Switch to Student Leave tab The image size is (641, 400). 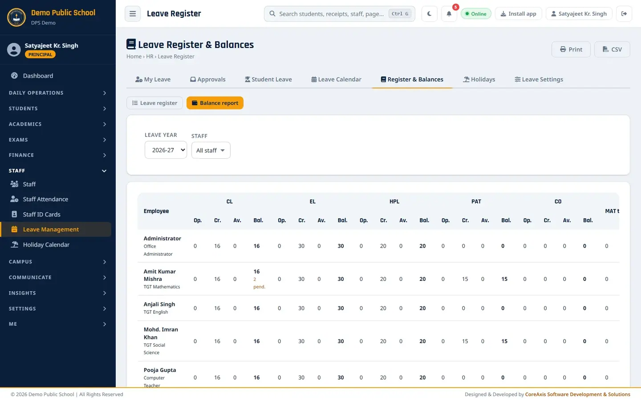click(x=268, y=80)
